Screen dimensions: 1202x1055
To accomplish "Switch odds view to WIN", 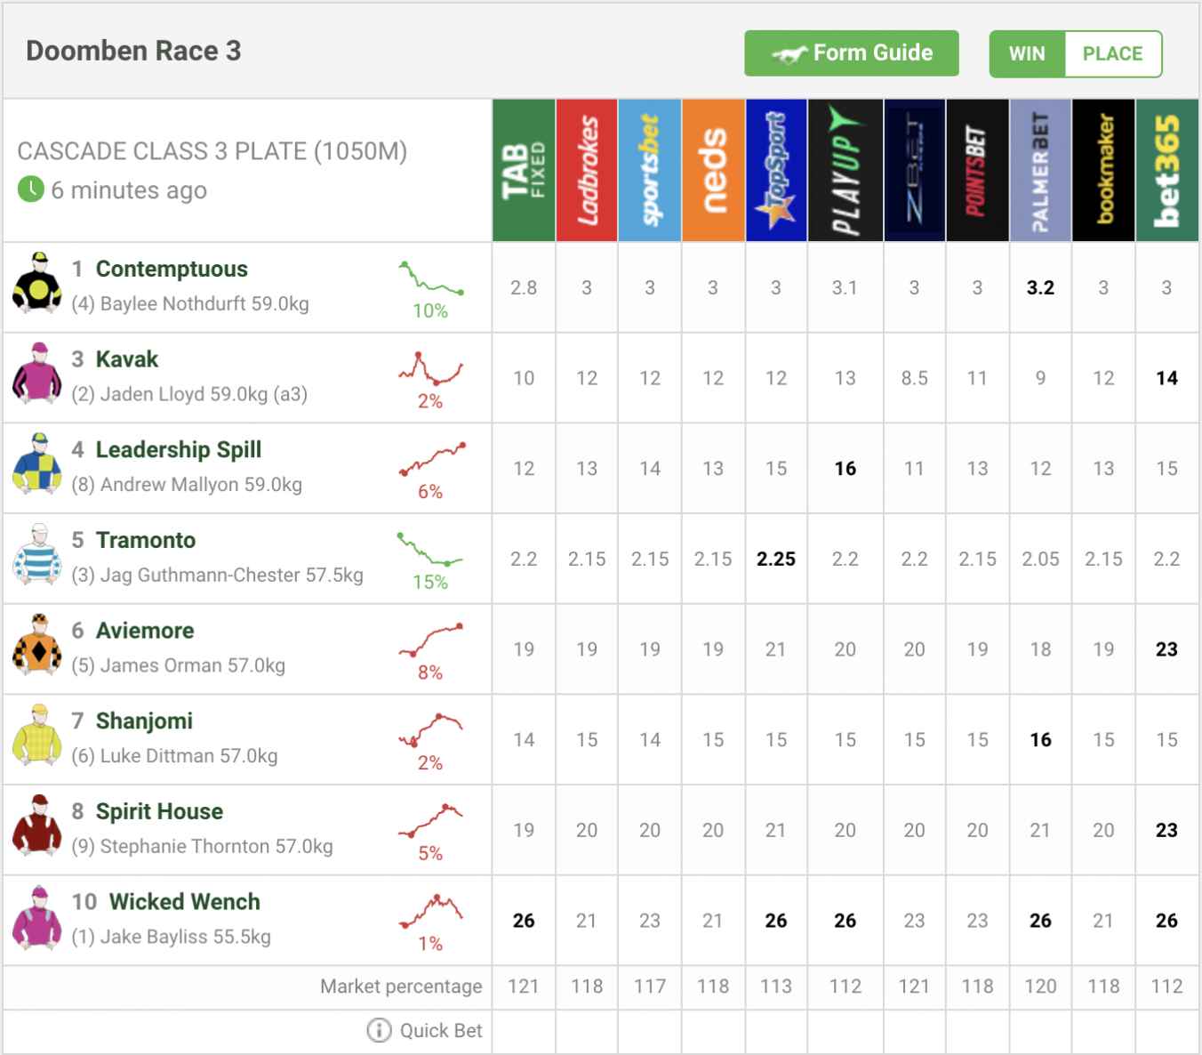I will 1027,53.
